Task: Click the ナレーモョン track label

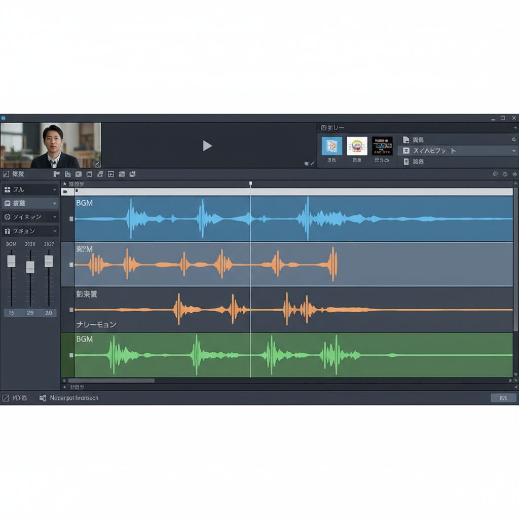Action: coord(96,324)
